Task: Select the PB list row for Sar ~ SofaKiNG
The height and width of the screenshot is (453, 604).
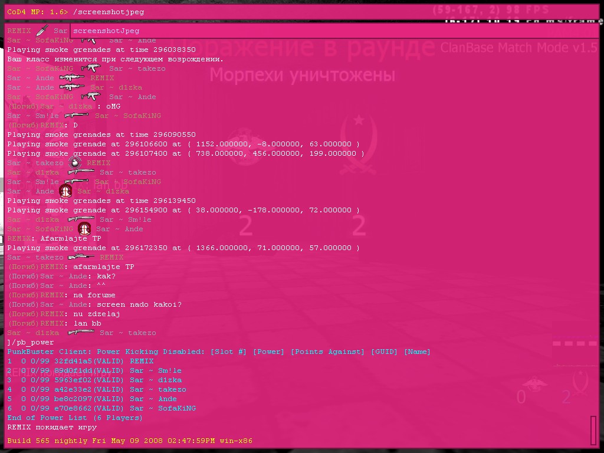Action: tap(101, 408)
